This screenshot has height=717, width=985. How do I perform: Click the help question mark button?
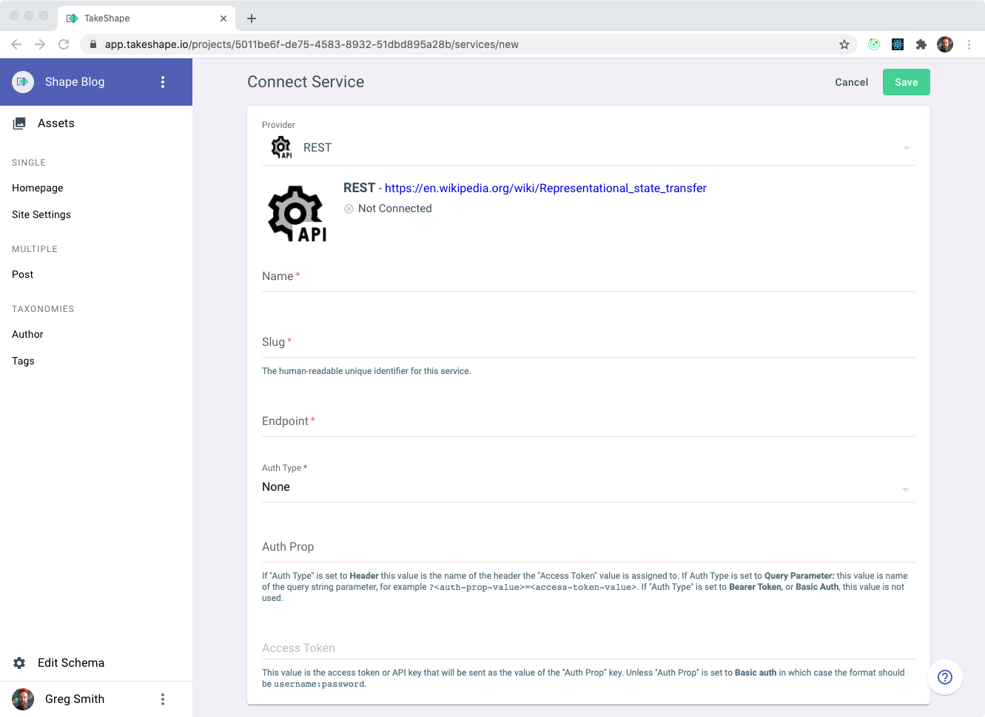tap(945, 677)
